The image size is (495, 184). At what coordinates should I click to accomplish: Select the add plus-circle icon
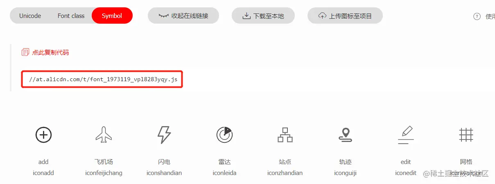tap(43, 135)
